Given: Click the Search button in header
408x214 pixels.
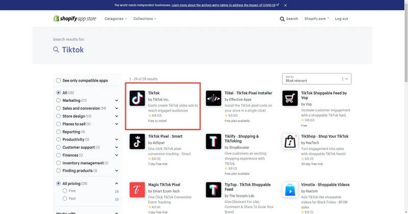Looking at the screenshot, I should click(x=289, y=19).
